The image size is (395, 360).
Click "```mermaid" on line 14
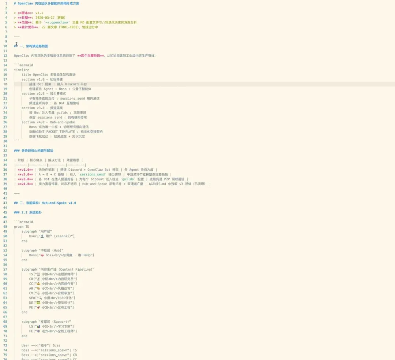tap(23, 65)
